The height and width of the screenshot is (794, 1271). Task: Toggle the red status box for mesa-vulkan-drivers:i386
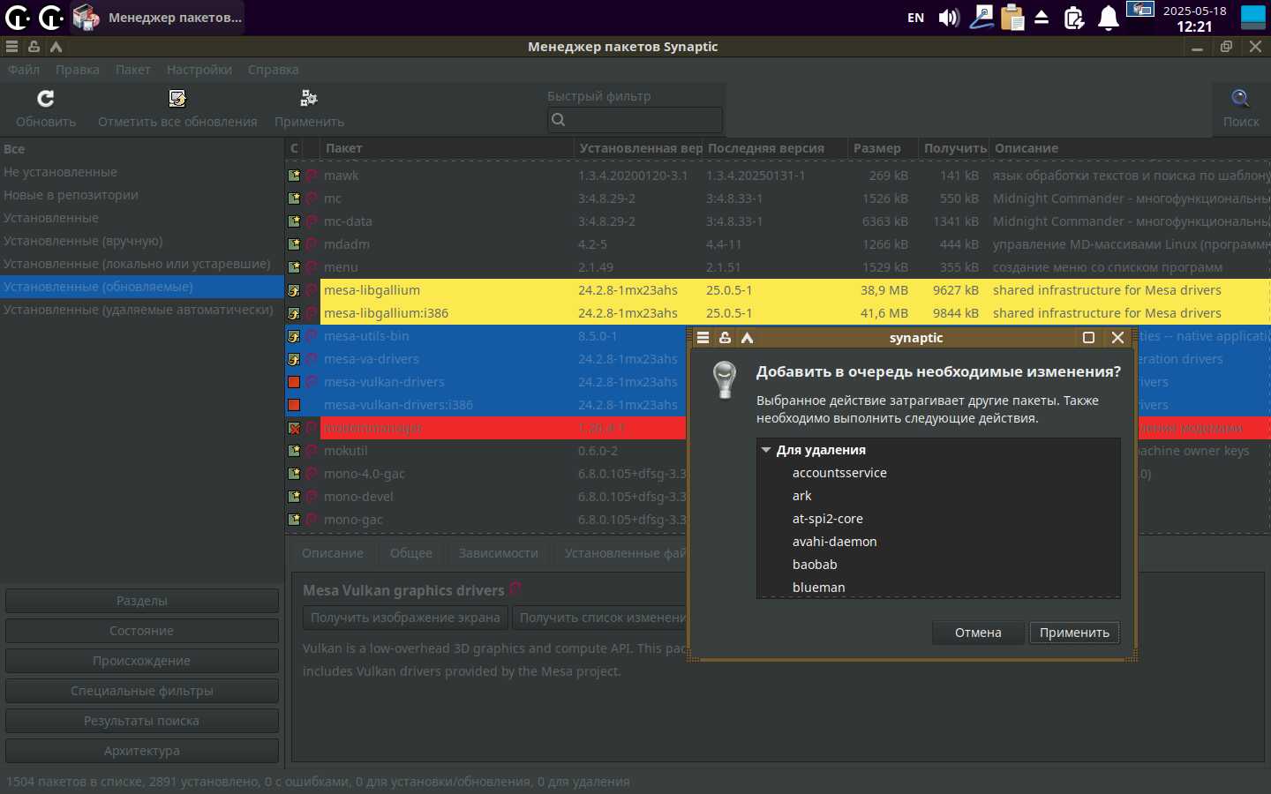coord(294,405)
